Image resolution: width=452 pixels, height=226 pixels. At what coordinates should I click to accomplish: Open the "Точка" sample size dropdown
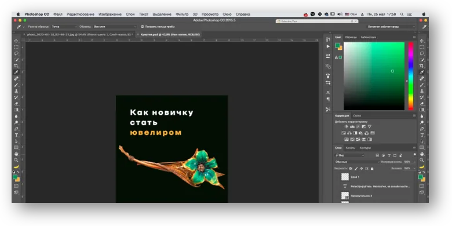click(64, 27)
